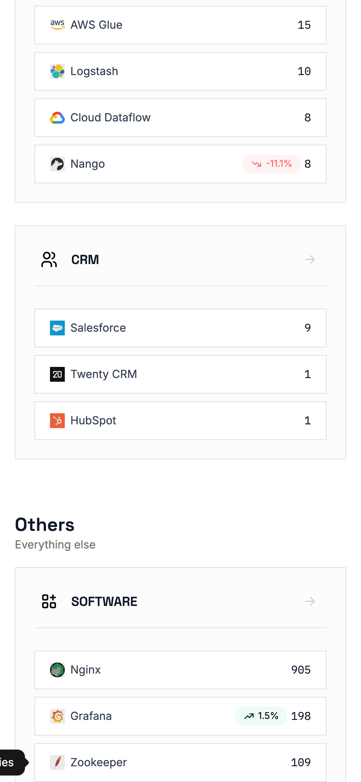The image size is (361, 782).
Task: Click the Twenty CRM logo icon
Action: 57,374
